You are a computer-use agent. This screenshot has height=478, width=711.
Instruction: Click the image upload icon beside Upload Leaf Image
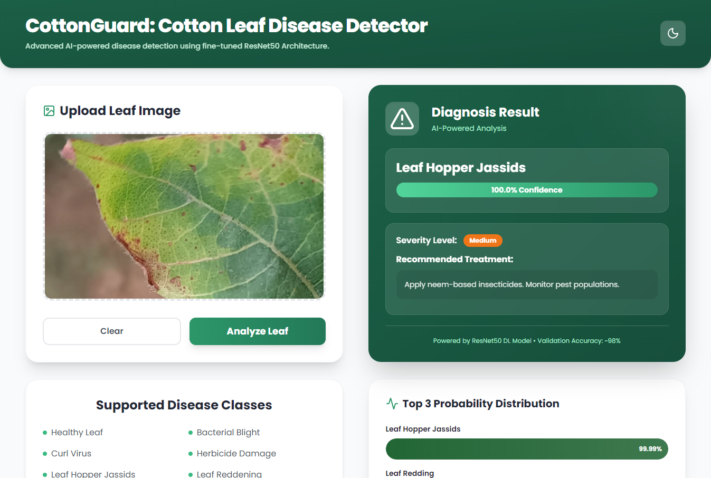point(48,110)
